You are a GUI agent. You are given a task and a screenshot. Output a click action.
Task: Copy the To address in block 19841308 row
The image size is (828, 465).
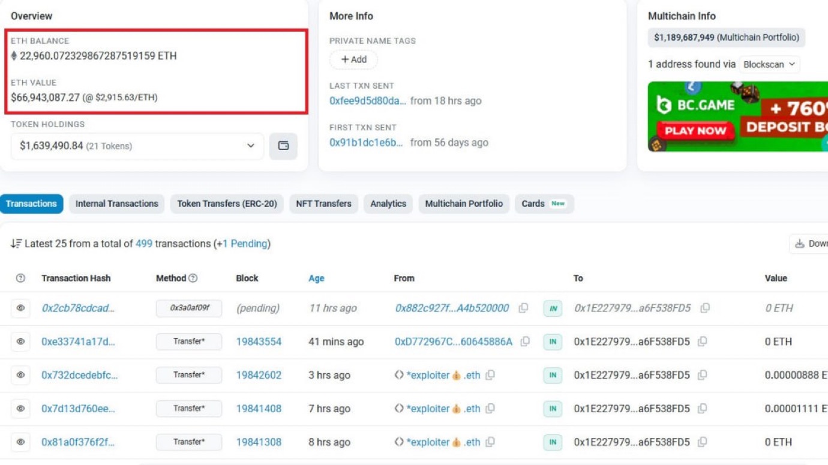click(703, 443)
